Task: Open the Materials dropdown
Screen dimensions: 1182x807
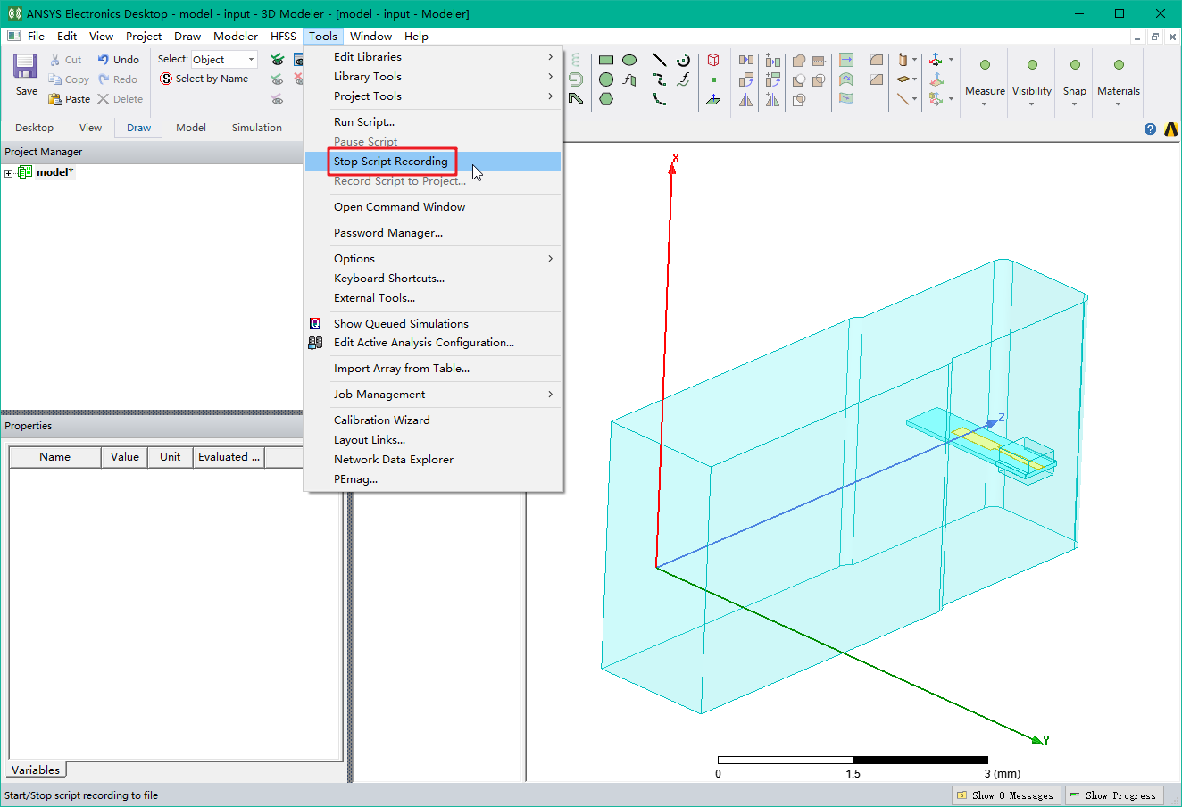Action: click(1118, 104)
